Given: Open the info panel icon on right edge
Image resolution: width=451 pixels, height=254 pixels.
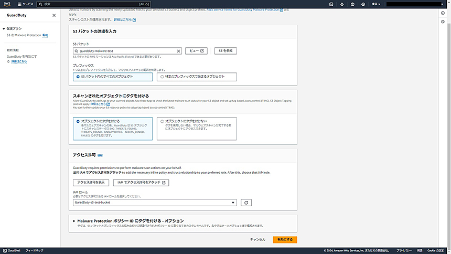Looking at the screenshot, I should click(x=443, y=13).
